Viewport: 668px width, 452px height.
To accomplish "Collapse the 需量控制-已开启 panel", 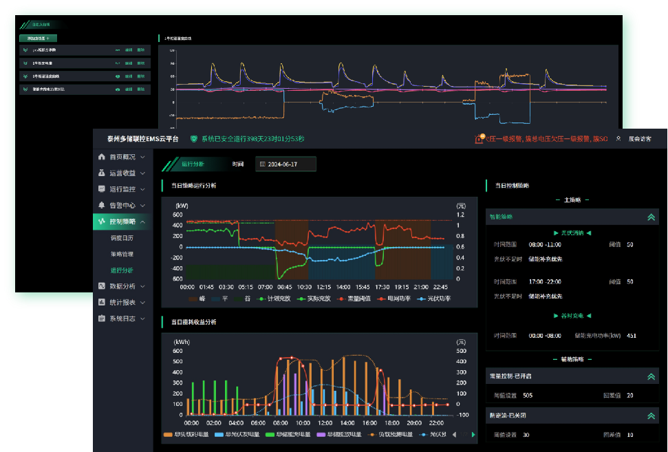I will 650,377.
